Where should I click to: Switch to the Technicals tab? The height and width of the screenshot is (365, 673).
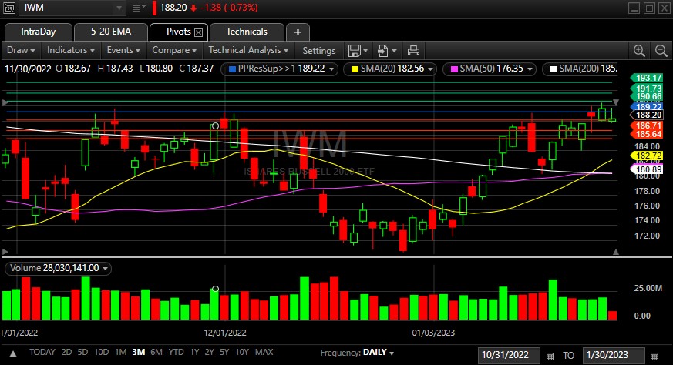(248, 32)
